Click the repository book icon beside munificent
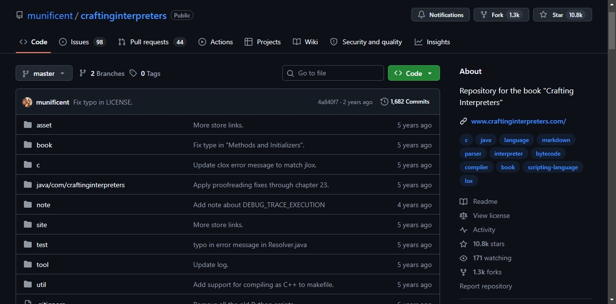Image resolution: width=616 pixels, height=304 pixels. [x=19, y=15]
